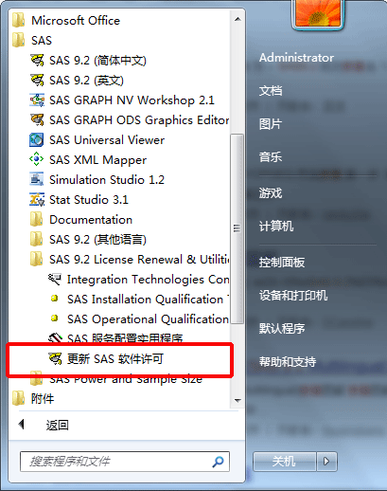The width and height of the screenshot is (387, 491).
Task: Start SAS GRAPH NV Workshop 2.1 icon
Action: (37, 100)
